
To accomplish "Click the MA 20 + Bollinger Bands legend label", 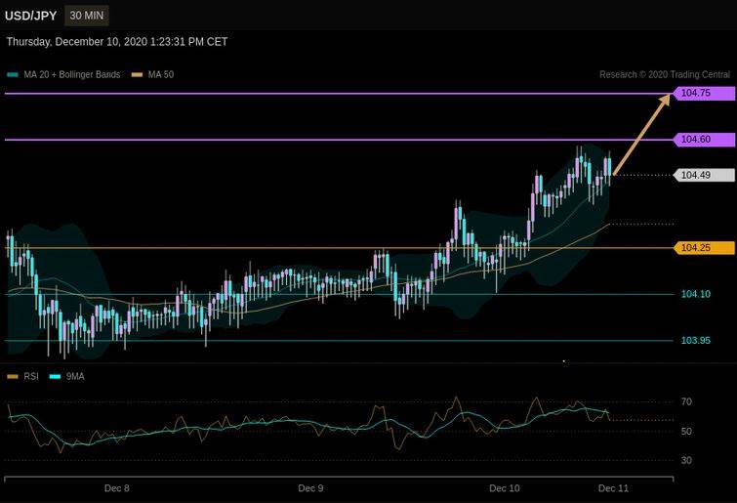I will [72, 75].
